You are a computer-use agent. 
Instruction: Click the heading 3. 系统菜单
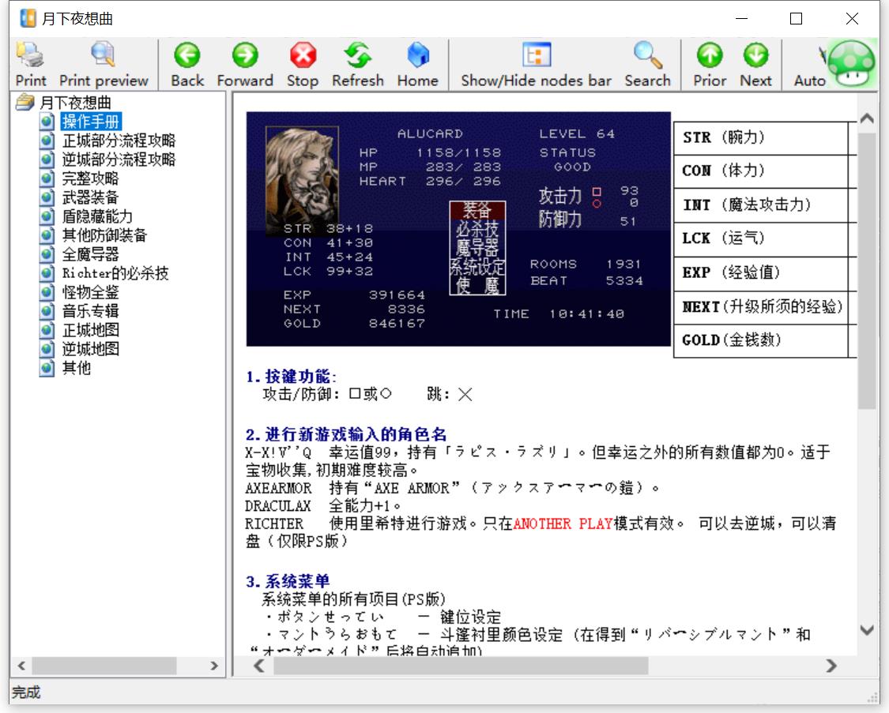click(x=288, y=581)
